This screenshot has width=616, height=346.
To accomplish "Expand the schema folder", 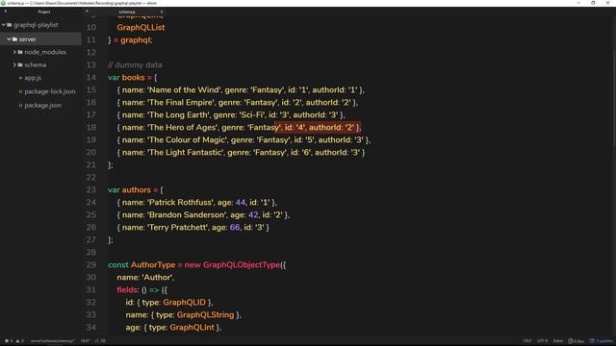I will [14, 64].
